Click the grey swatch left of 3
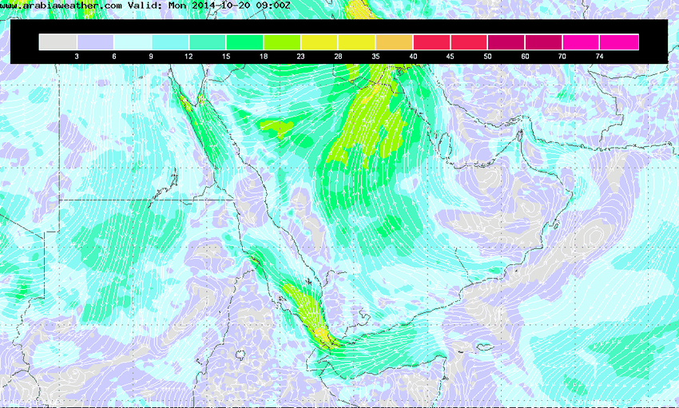This screenshot has height=408, width=679. click(x=58, y=42)
